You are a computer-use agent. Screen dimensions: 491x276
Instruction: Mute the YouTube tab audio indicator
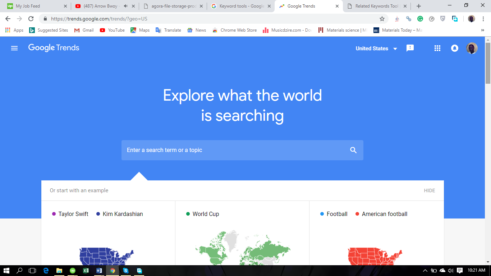click(x=125, y=6)
